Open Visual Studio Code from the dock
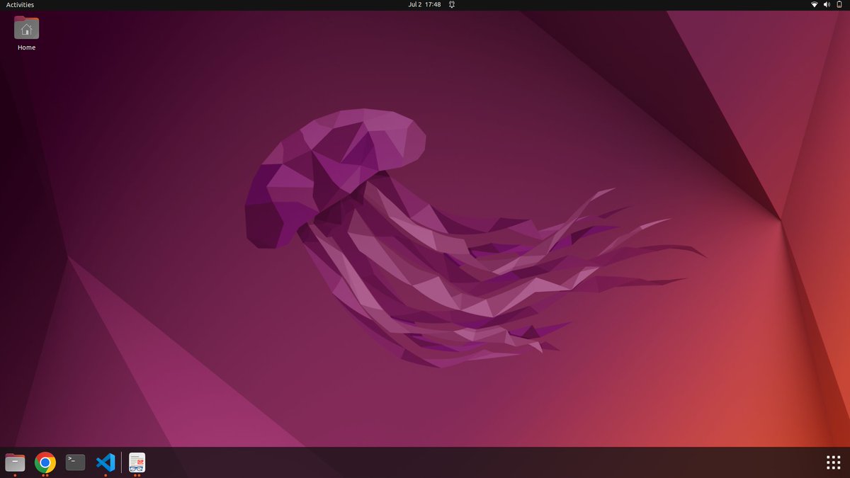Screen dimensions: 850x478 click(106, 462)
